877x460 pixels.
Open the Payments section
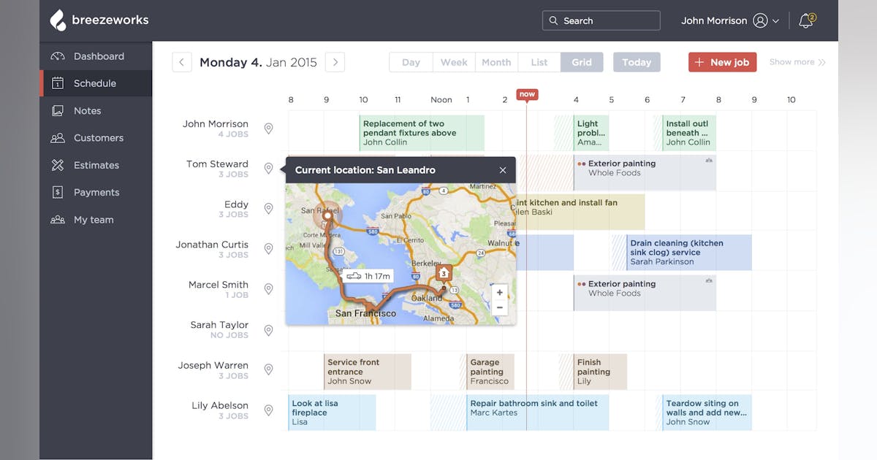click(96, 192)
